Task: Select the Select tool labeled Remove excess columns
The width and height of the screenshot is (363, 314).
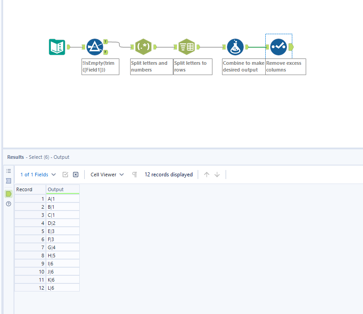Action: (278, 46)
